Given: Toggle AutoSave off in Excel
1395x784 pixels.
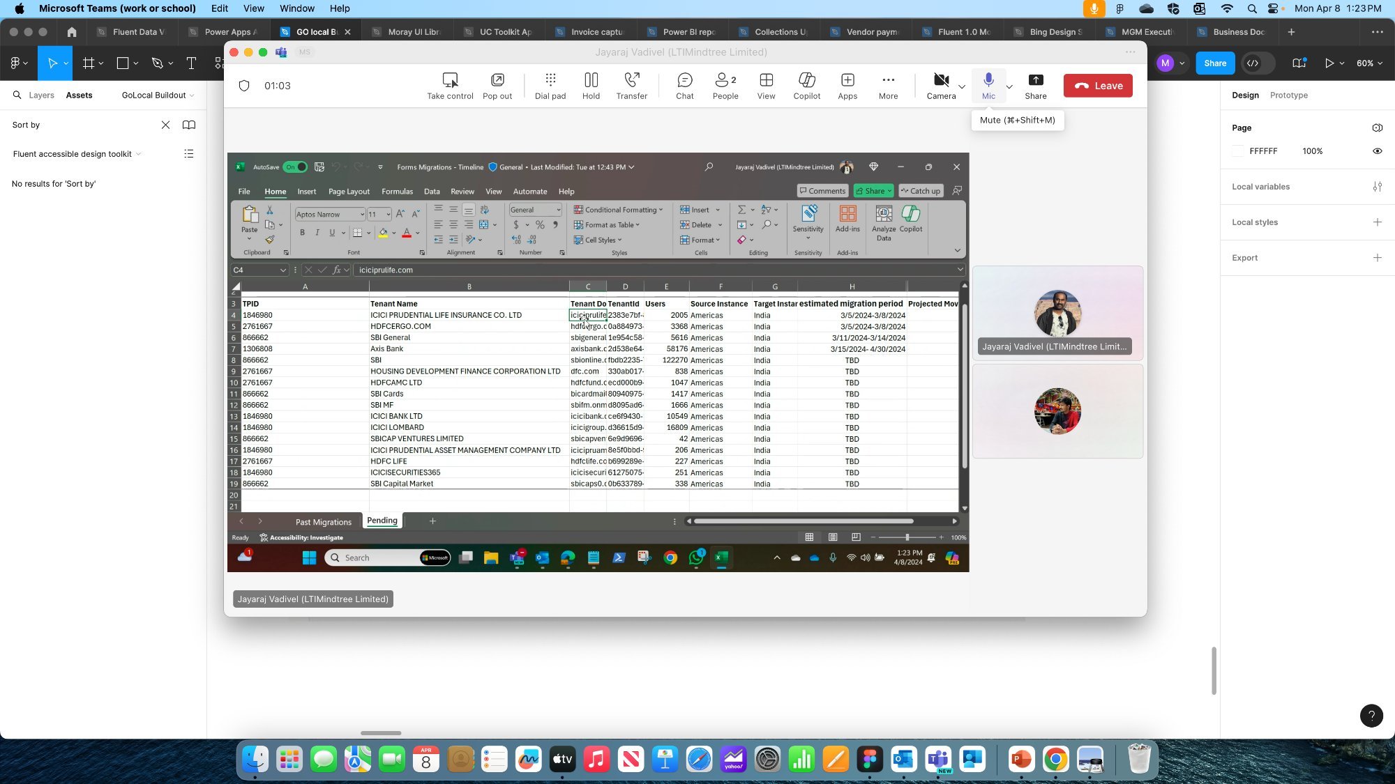Looking at the screenshot, I should [294, 167].
